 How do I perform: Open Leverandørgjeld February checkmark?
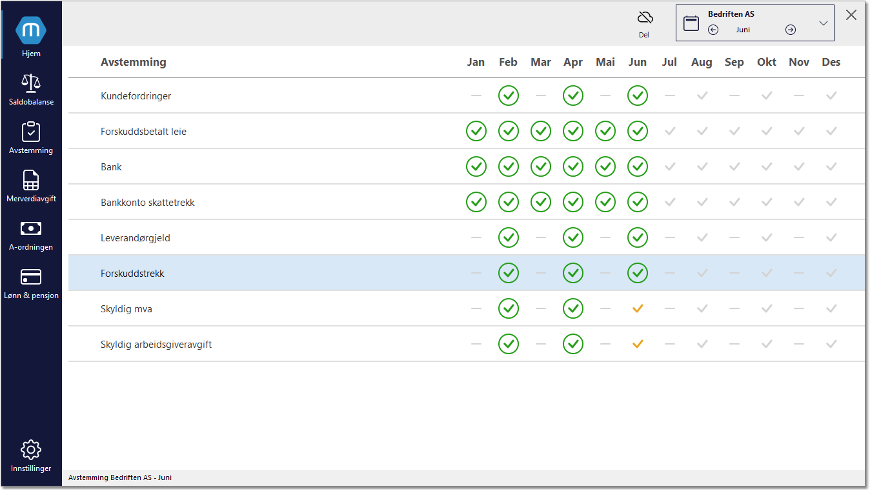click(509, 237)
